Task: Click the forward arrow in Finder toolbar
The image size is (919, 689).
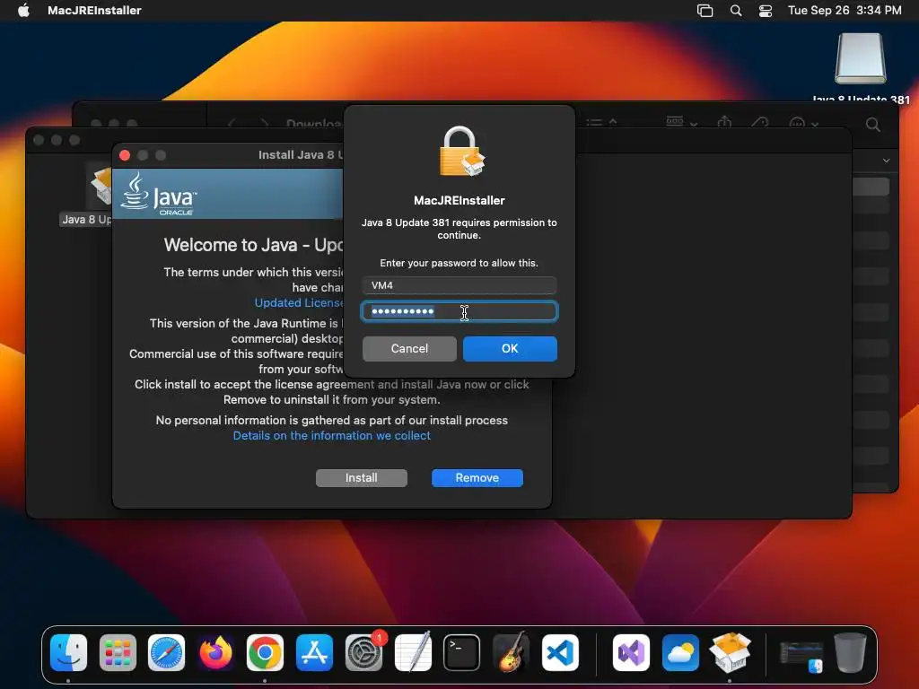Action: click(265, 124)
